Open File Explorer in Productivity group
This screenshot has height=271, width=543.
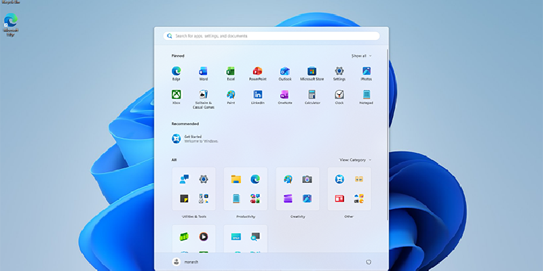coord(236,179)
